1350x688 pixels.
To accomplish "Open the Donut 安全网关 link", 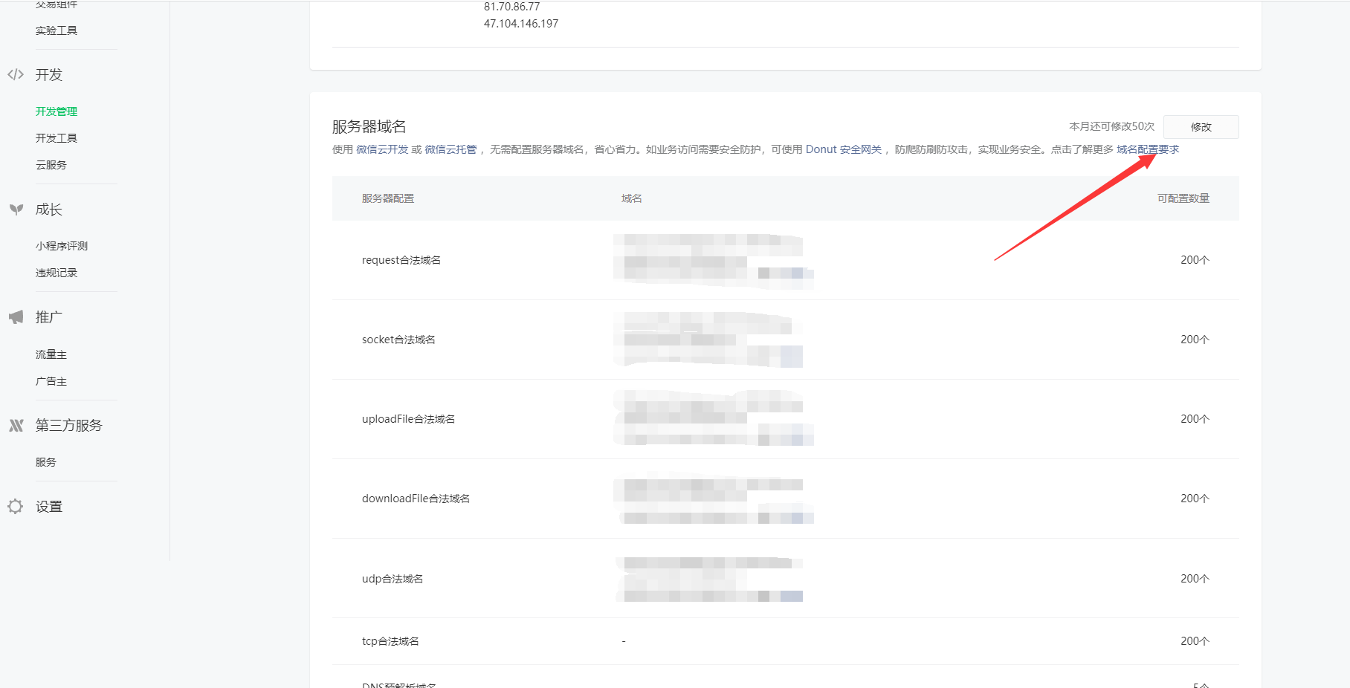I will pyautogui.click(x=843, y=149).
